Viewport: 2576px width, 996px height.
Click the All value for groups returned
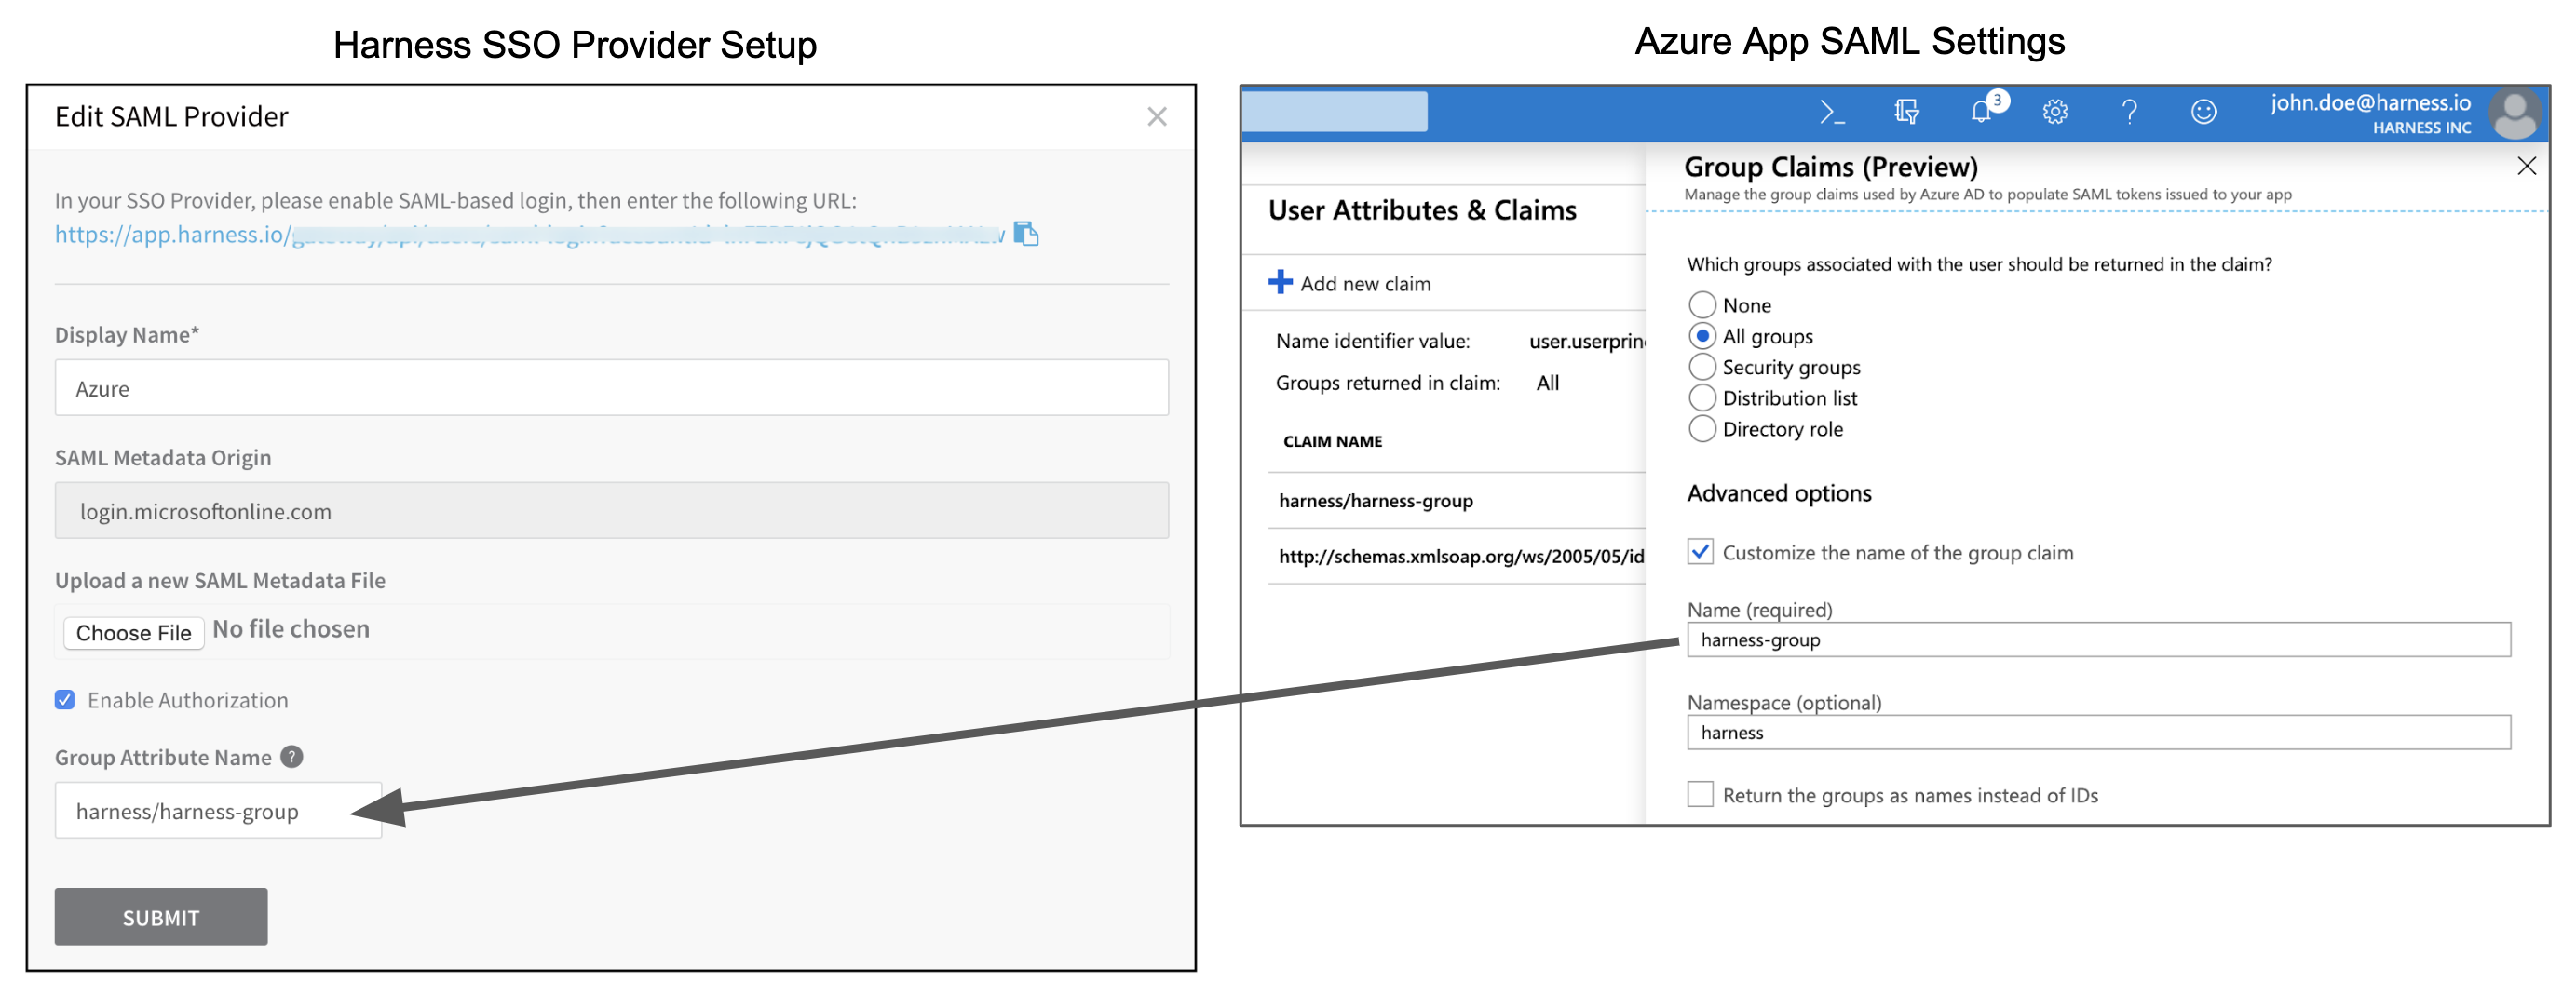[x=1547, y=383]
